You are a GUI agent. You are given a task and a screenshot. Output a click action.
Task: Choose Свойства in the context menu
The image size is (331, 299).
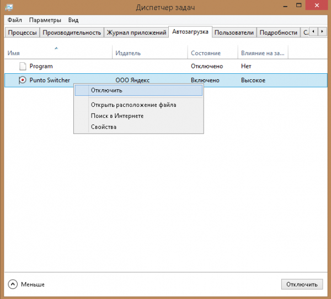tap(138, 127)
